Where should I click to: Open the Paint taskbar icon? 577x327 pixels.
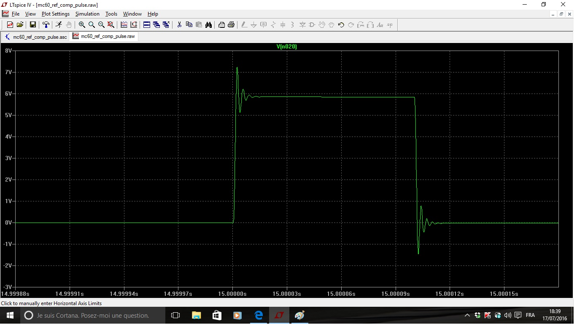click(x=299, y=315)
